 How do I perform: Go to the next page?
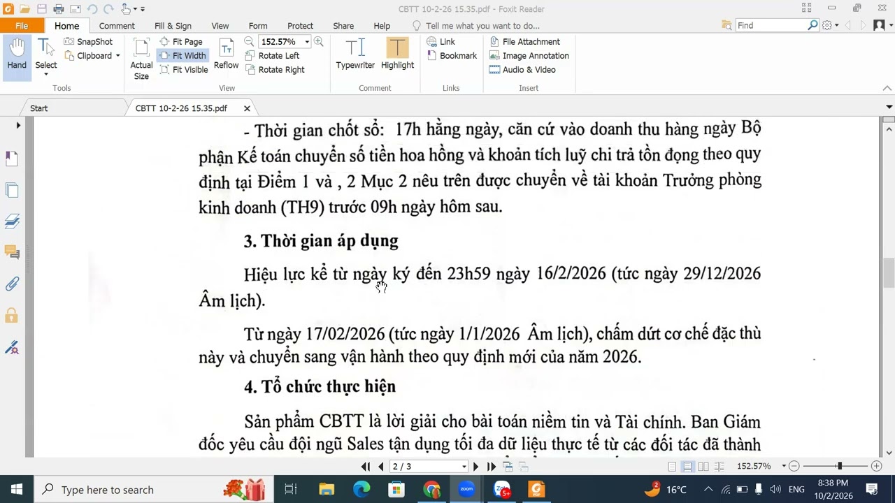tap(476, 466)
